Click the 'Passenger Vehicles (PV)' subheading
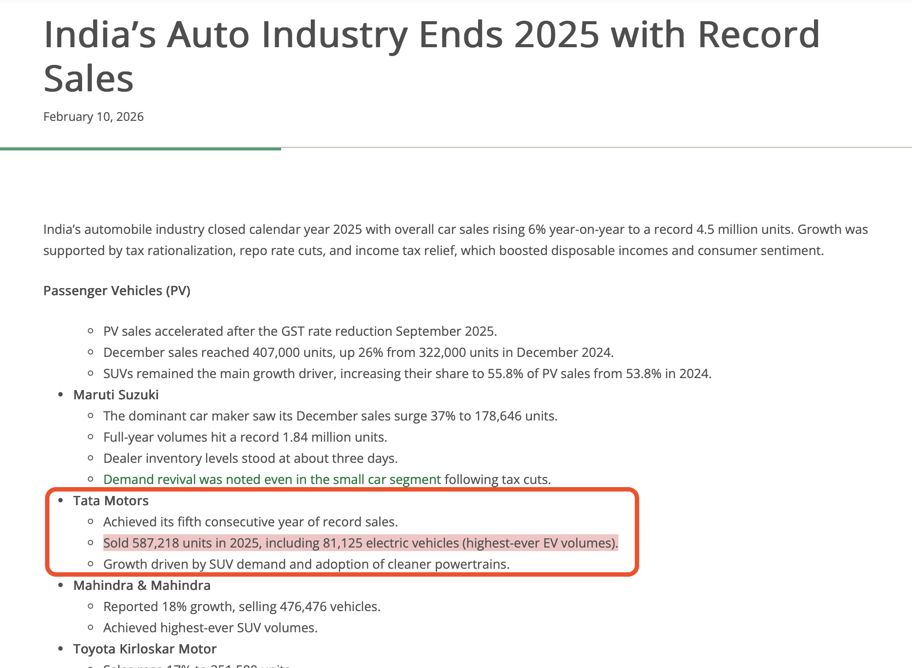The height and width of the screenshot is (668, 912). 117,291
